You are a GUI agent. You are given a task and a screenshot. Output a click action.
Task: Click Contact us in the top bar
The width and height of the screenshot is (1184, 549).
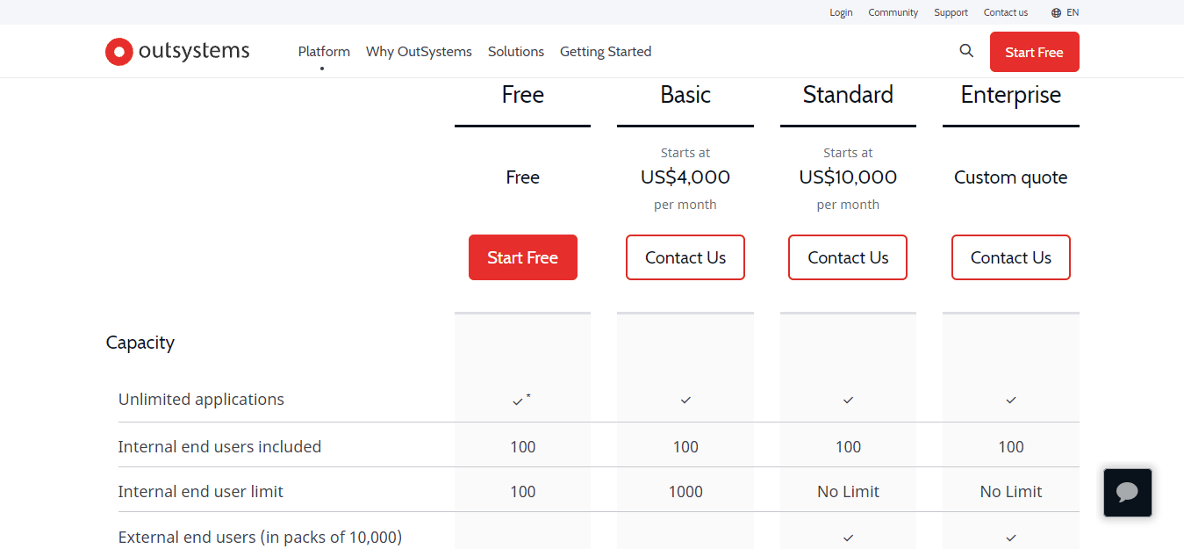(x=1005, y=12)
